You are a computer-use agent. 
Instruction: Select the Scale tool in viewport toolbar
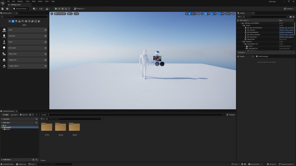click(x=195, y=14)
